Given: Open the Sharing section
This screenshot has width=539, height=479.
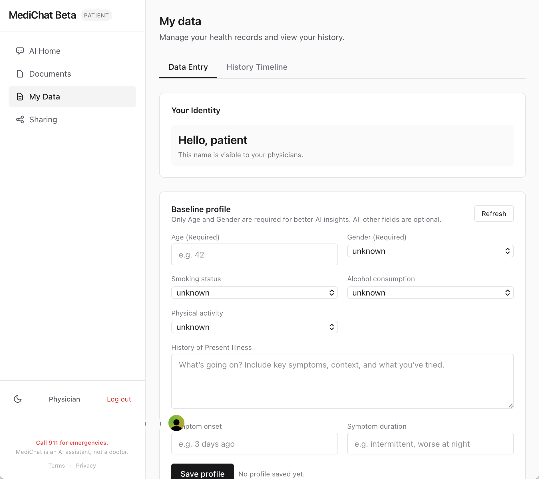Looking at the screenshot, I should pyautogui.click(x=43, y=119).
